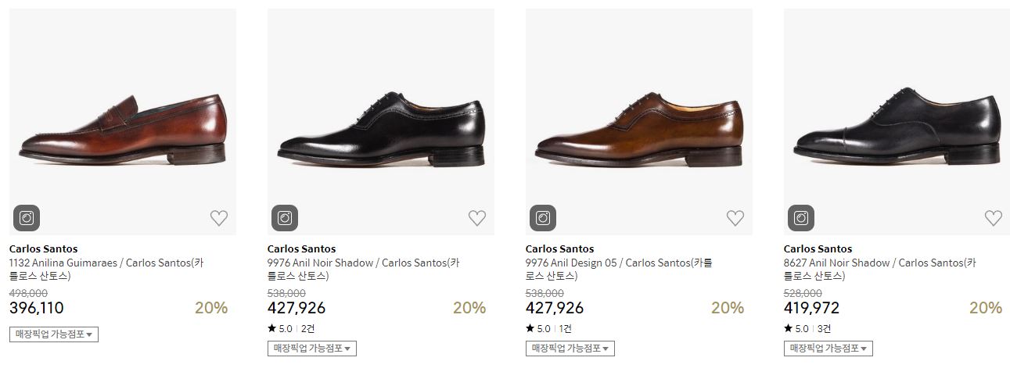
Task: Like the 9976 Anil Design 05 shoe
Action: pos(735,219)
